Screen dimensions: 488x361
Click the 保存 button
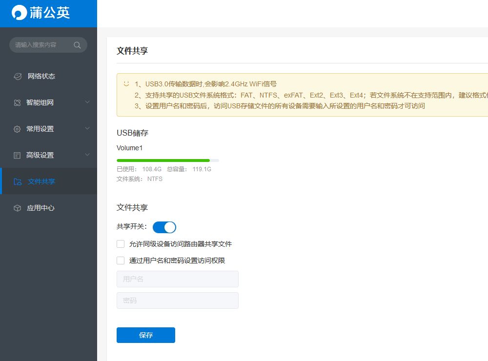pos(145,335)
